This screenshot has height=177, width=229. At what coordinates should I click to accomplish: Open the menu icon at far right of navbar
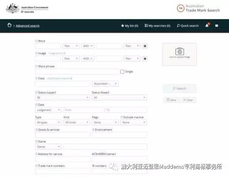click(x=217, y=25)
